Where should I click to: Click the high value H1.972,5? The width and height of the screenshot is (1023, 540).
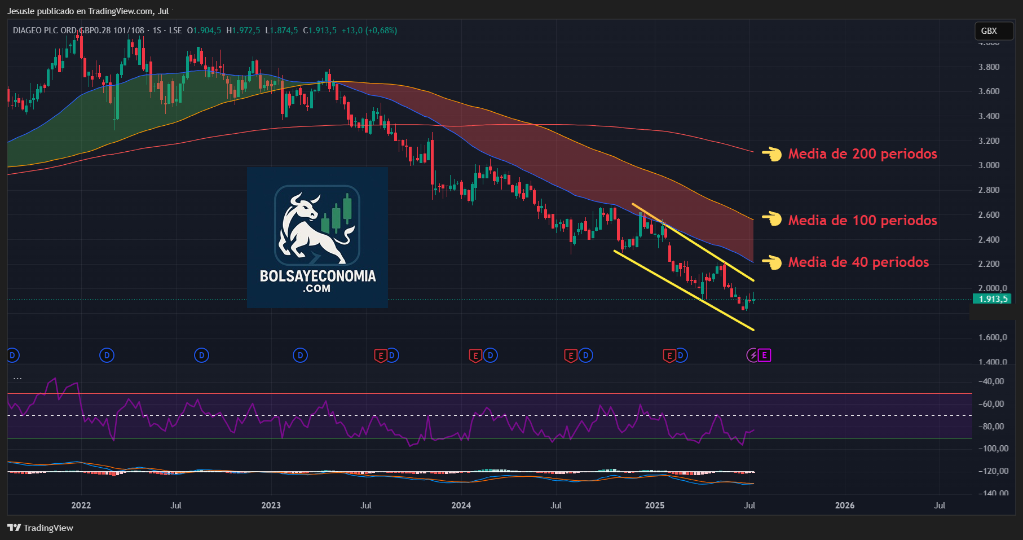click(x=243, y=30)
